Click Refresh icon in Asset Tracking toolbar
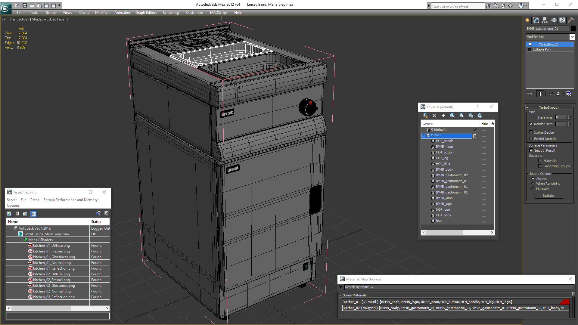The image size is (578, 325). click(x=9, y=214)
